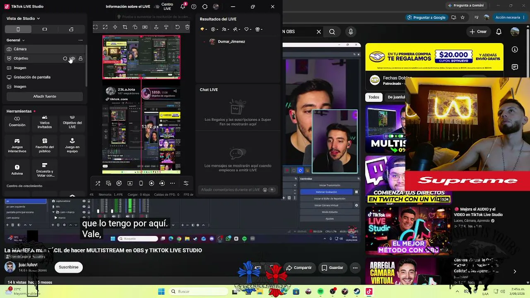The image size is (530, 298).
Task: Select the Todos filter chip on YouTube
Action: pos(374,97)
